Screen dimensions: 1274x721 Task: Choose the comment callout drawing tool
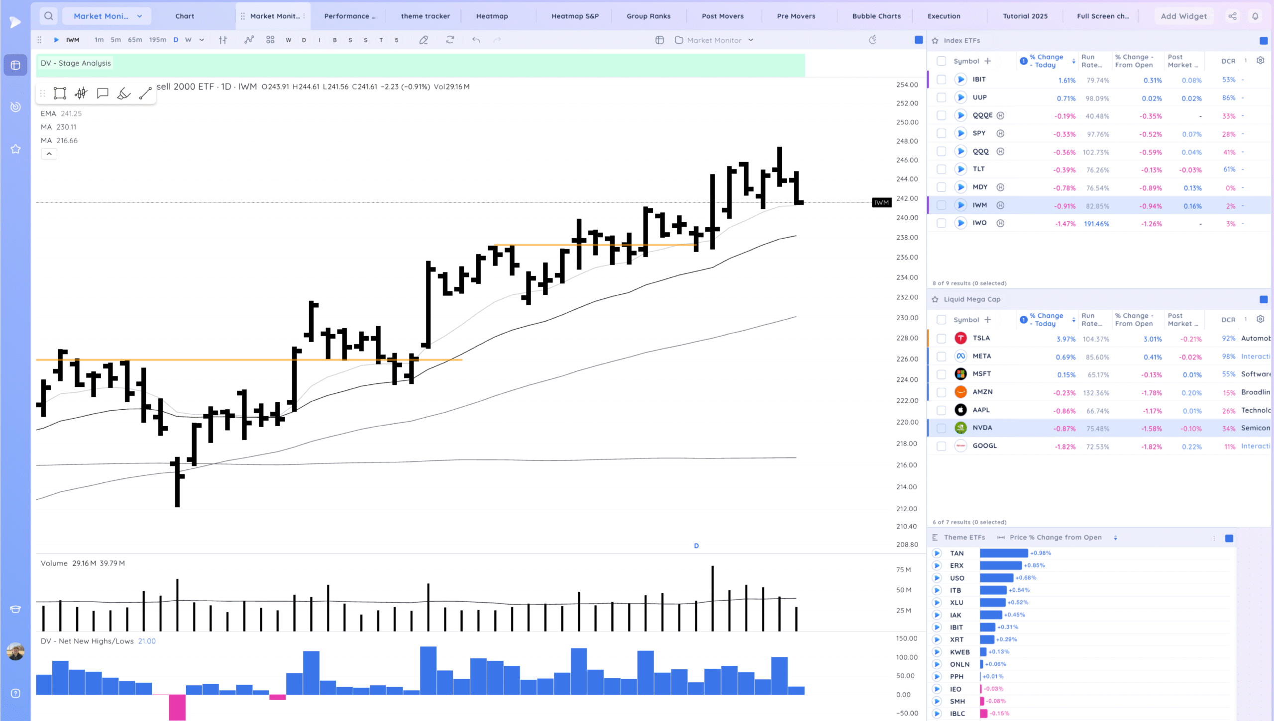(103, 93)
